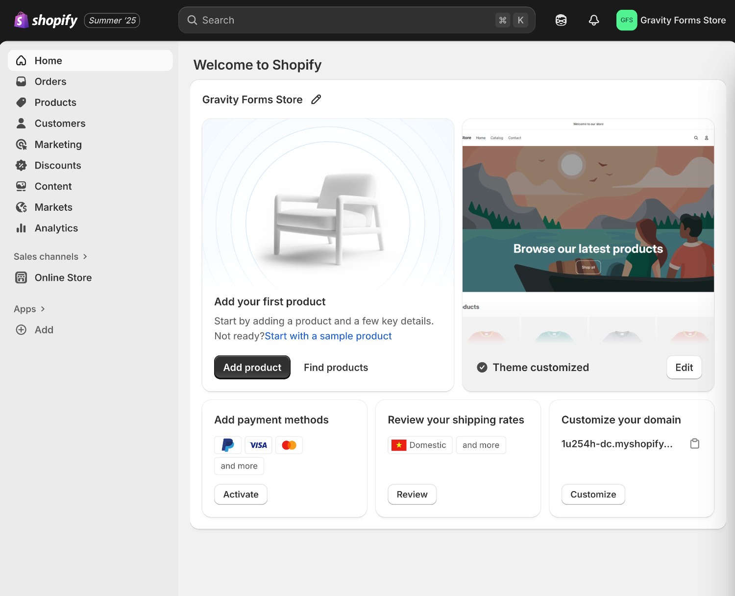
Task: Click the Command key shortcut badge
Action: tap(503, 20)
